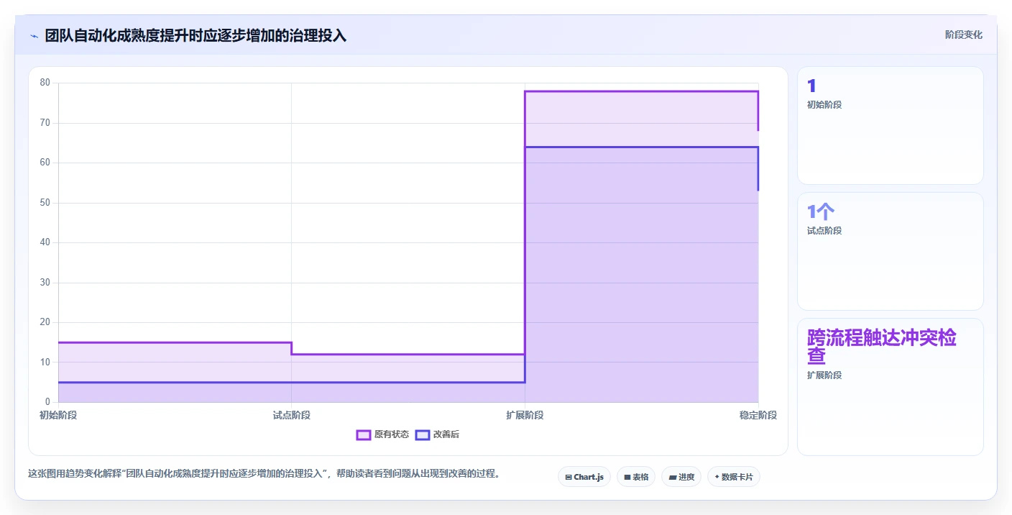Click the 1个 value in the 试点阶段 card
Screen dimensions: 1012x515
point(821,211)
